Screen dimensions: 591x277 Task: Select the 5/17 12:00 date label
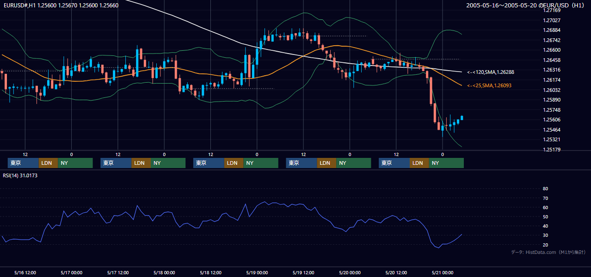point(118,273)
